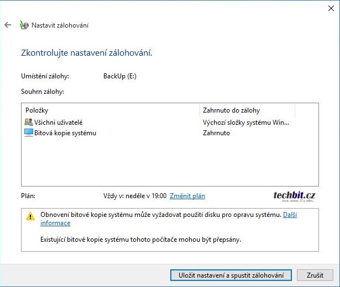
Task: Select the Bitová kopie systému row label
Action: pyautogui.click(x=65, y=133)
